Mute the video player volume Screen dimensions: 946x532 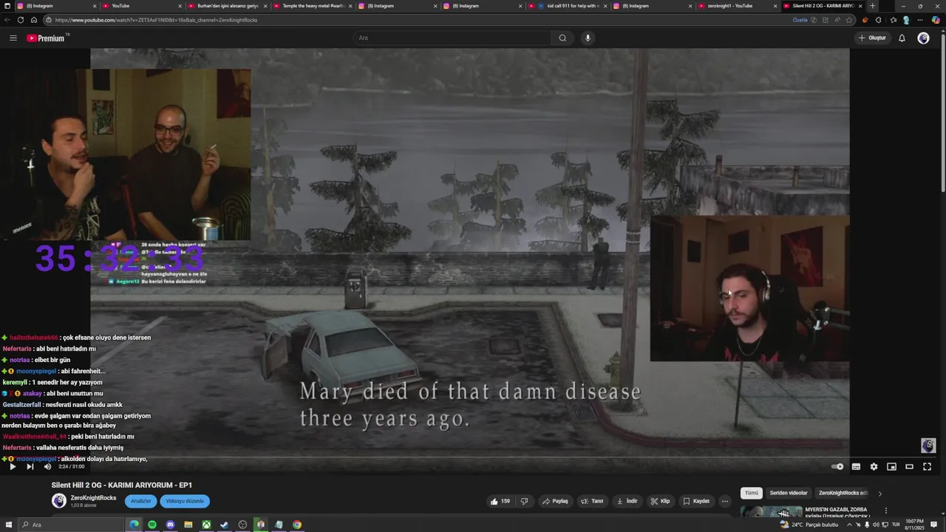[x=47, y=466]
